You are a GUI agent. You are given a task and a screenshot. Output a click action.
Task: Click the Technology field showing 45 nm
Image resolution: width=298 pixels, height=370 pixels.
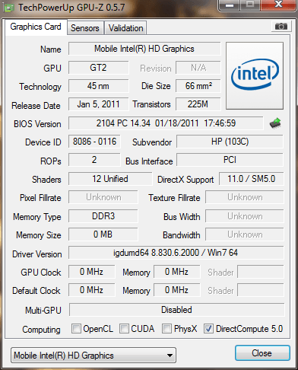click(98, 86)
